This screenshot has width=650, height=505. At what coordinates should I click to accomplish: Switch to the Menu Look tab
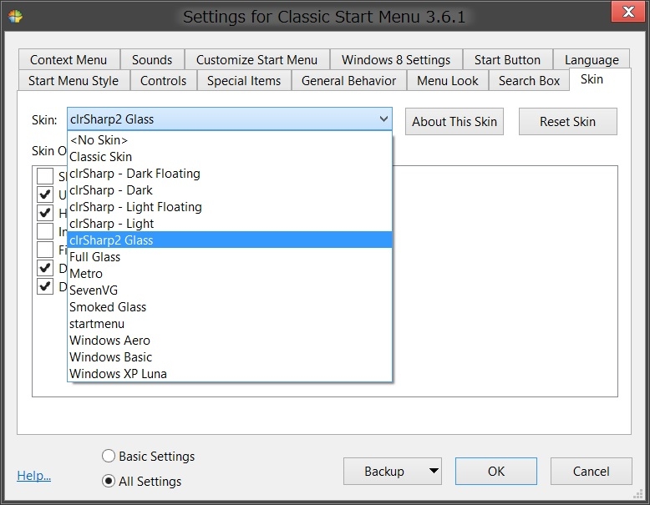coord(448,80)
